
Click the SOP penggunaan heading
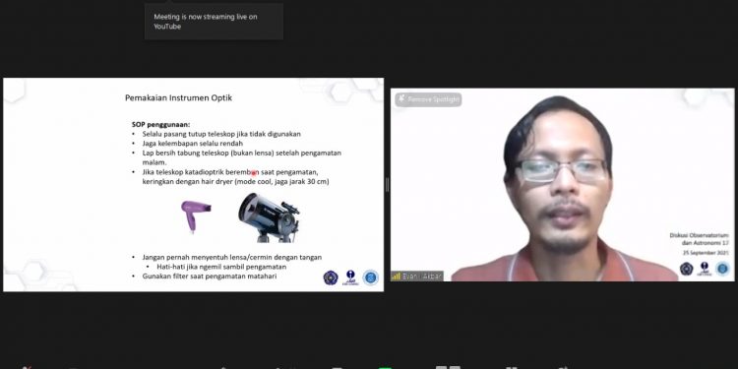point(161,125)
